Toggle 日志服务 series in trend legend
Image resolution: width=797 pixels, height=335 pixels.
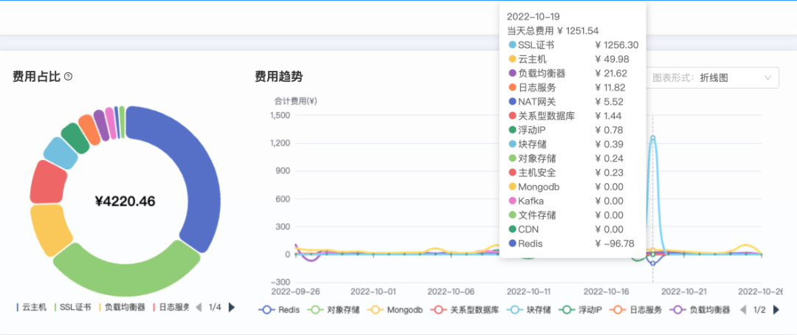point(636,310)
